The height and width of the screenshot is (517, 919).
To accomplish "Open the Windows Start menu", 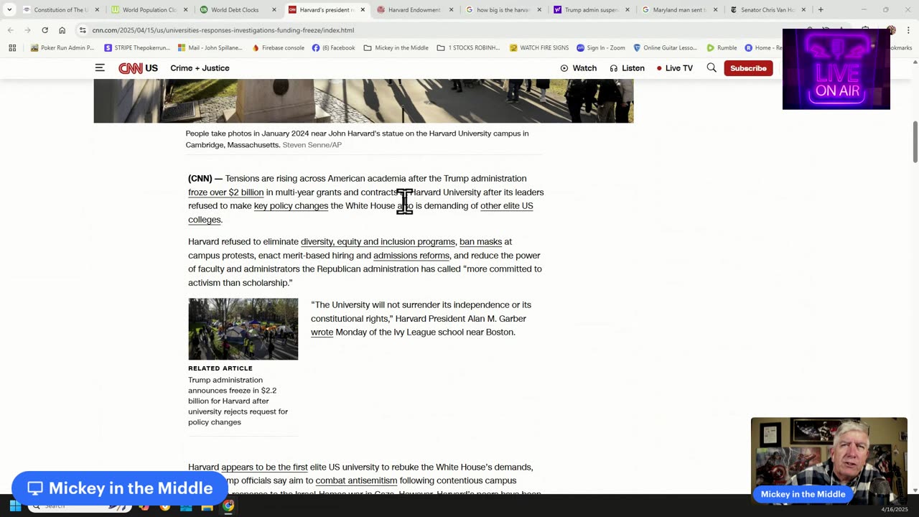I will [15, 506].
